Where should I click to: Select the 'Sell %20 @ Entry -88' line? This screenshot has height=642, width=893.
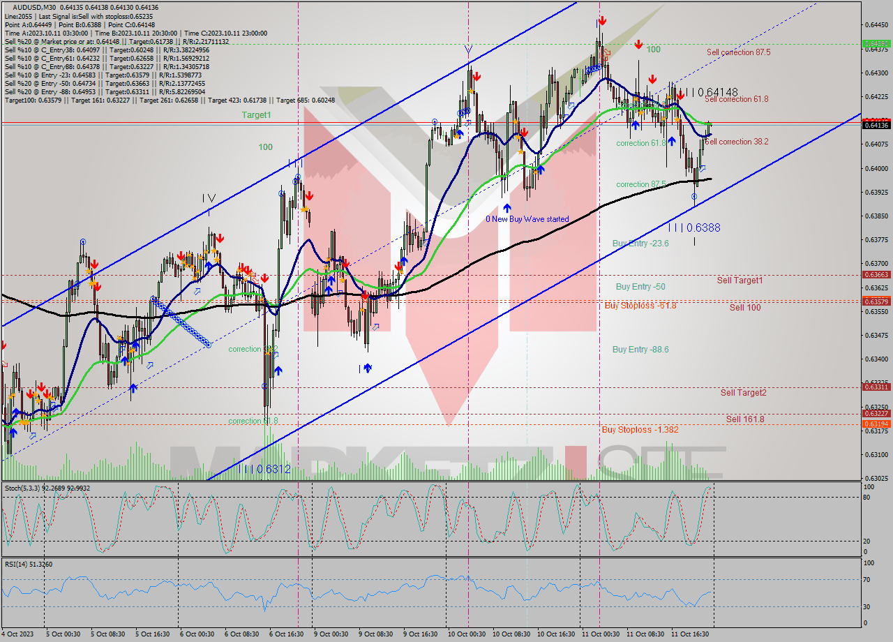tap(105, 91)
